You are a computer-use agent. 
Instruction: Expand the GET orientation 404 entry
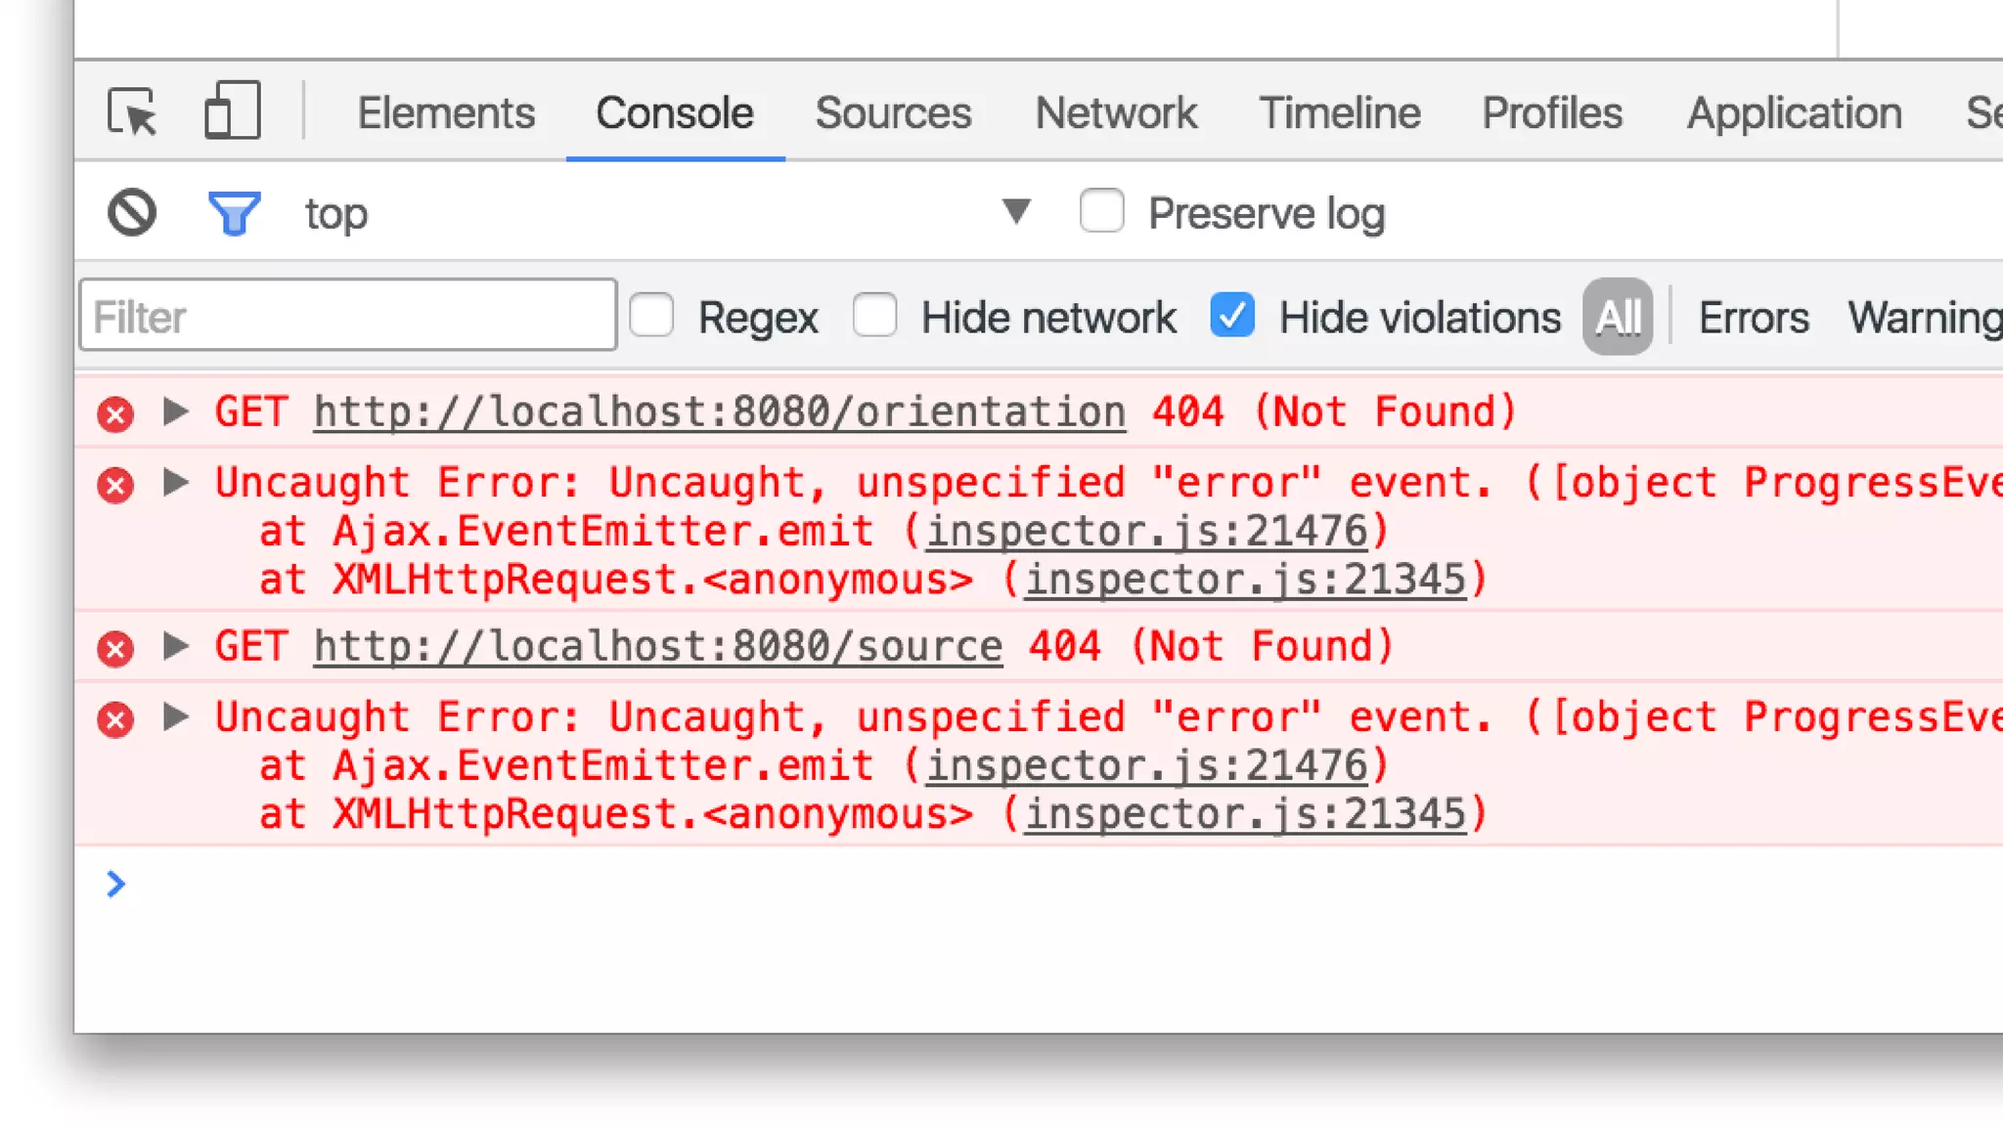(176, 411)
